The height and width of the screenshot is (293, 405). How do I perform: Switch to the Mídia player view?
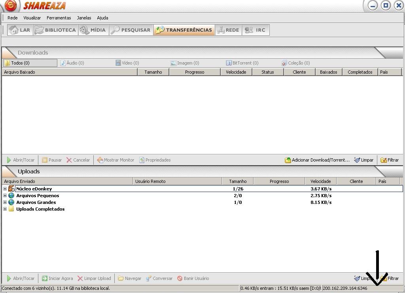pos(93,30)
